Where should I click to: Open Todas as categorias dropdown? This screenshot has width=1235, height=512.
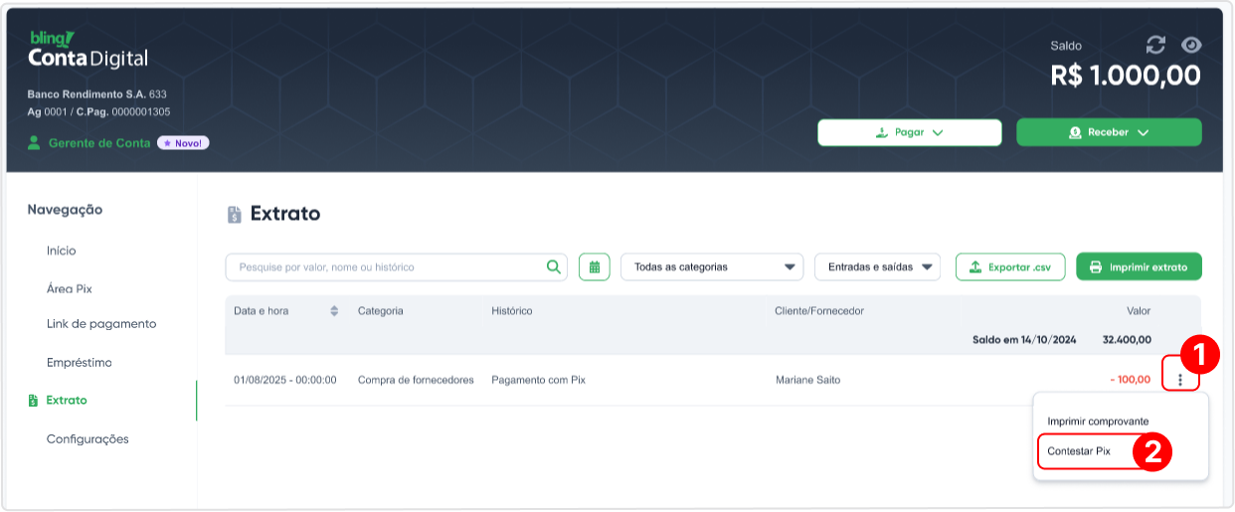(712, 266)
